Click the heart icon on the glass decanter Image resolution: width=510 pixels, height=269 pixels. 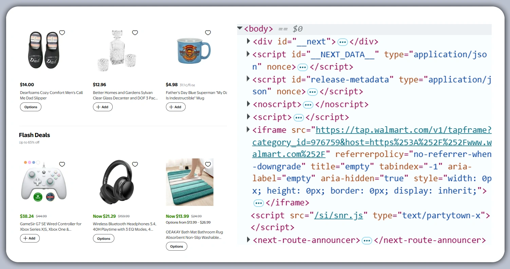pos(135,33)
